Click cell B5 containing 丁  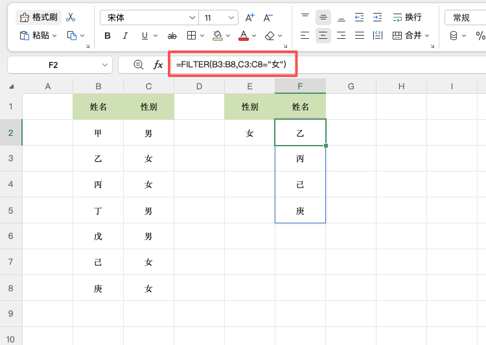[98, 210]
